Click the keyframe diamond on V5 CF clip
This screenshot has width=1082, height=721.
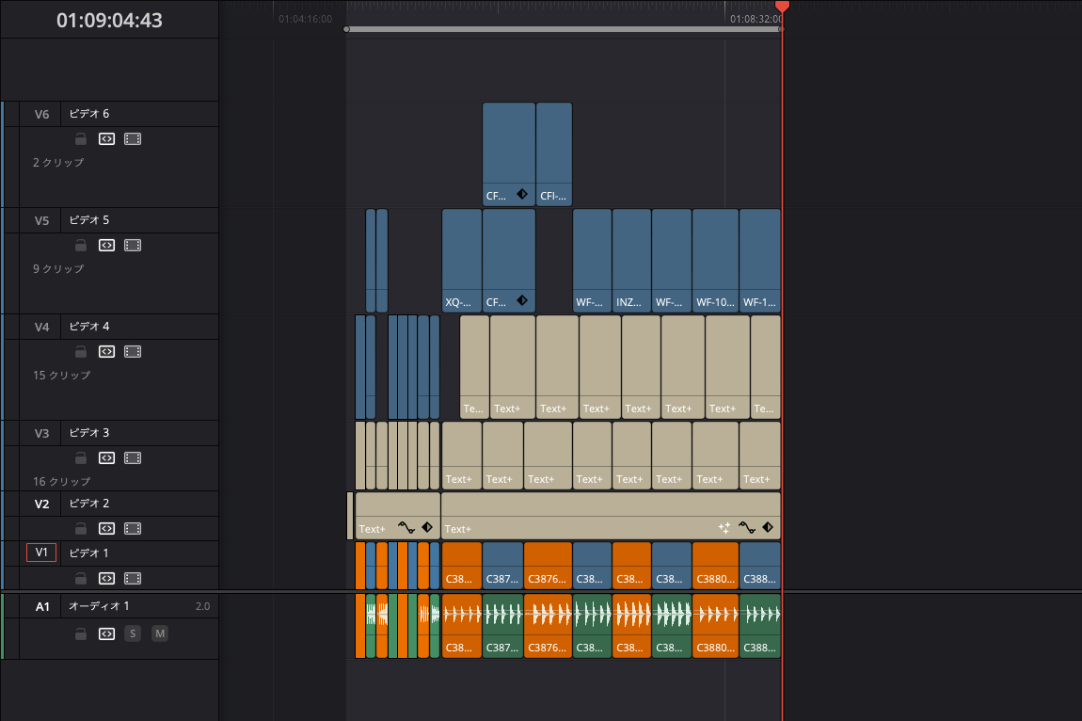coord(522,300)
